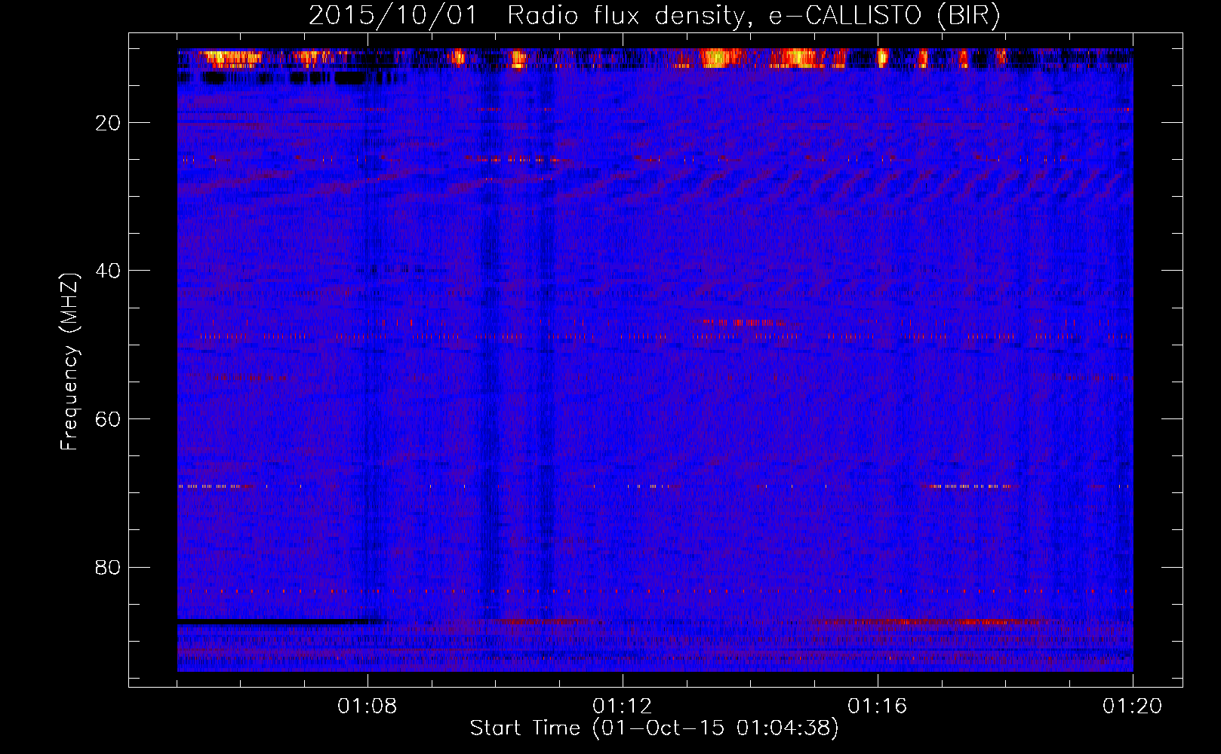Screen dimensions: 1221x754
Task: Click the 'Start Time (01-Oct-15 01:04:38)' label
Action: click(654, 728)
